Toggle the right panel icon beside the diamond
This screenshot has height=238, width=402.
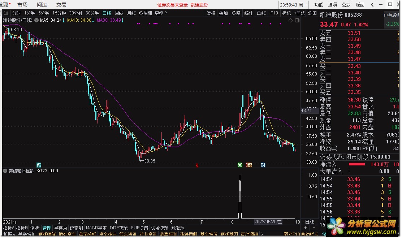click(297, 20)
